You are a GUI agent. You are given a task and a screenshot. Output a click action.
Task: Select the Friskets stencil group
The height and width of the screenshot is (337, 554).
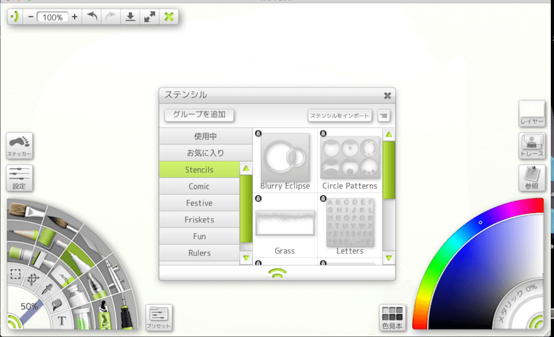click(199, 219)
